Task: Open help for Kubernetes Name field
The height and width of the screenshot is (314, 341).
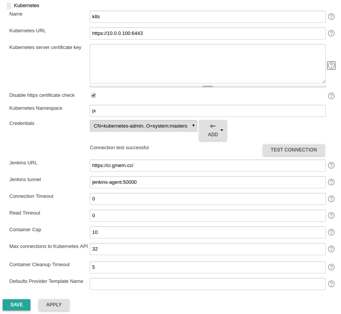Action: (331, 17)
